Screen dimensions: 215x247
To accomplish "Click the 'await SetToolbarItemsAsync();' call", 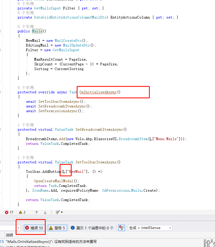I will coord(55,102).
